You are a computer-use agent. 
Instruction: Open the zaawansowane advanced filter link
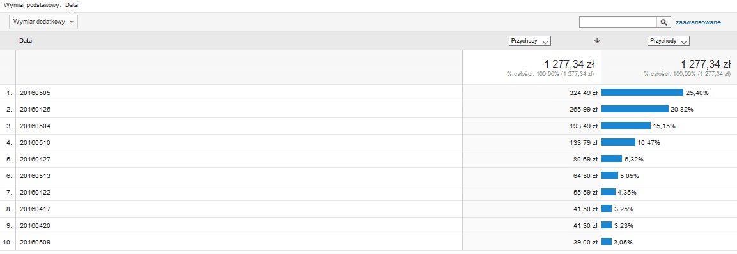coord(698,22)
